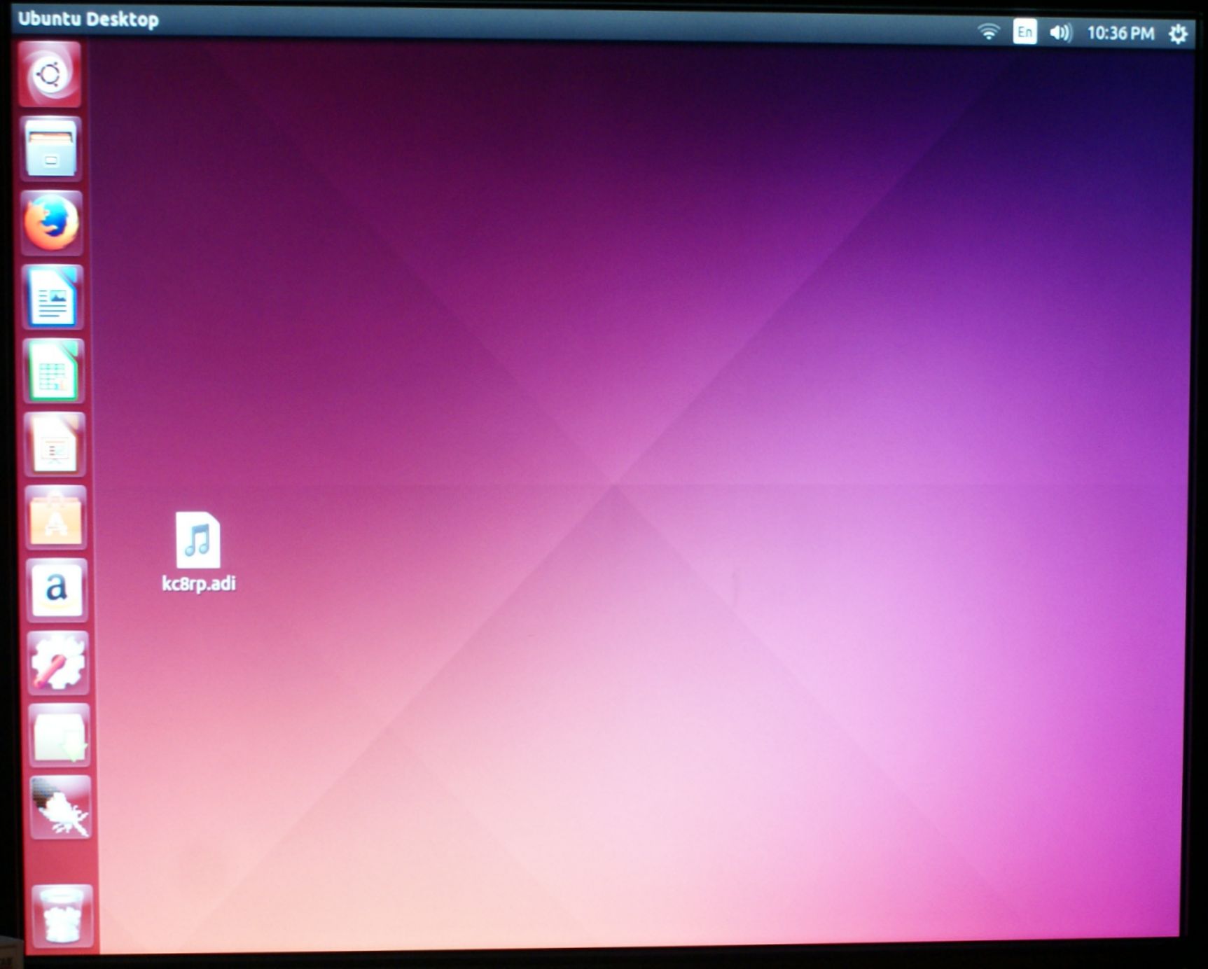Open the Wi-Fi network indicator menu
The image size is (1208, 969).
point(988,32)
